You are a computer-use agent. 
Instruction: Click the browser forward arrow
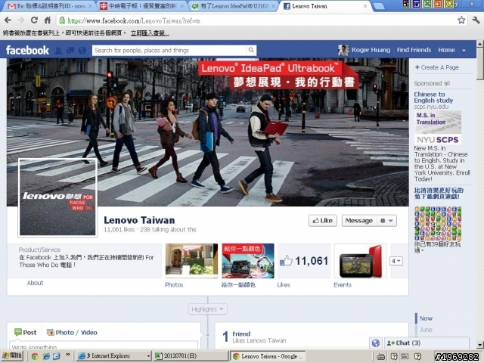click(21, 20)
